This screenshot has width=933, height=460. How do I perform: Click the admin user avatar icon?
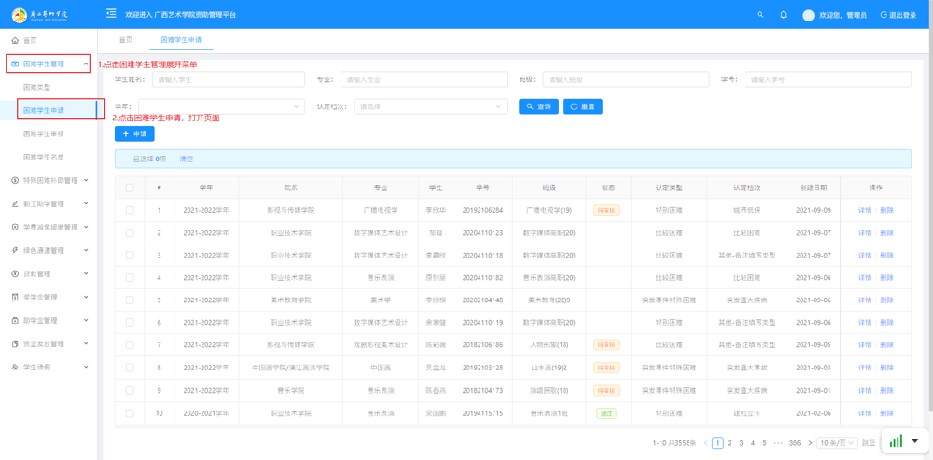coord(808,15)
